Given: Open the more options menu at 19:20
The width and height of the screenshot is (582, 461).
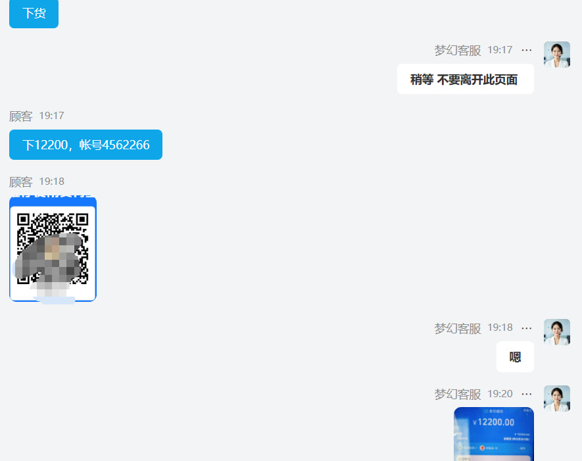Looking at the screenshot, I should point(526,394).
